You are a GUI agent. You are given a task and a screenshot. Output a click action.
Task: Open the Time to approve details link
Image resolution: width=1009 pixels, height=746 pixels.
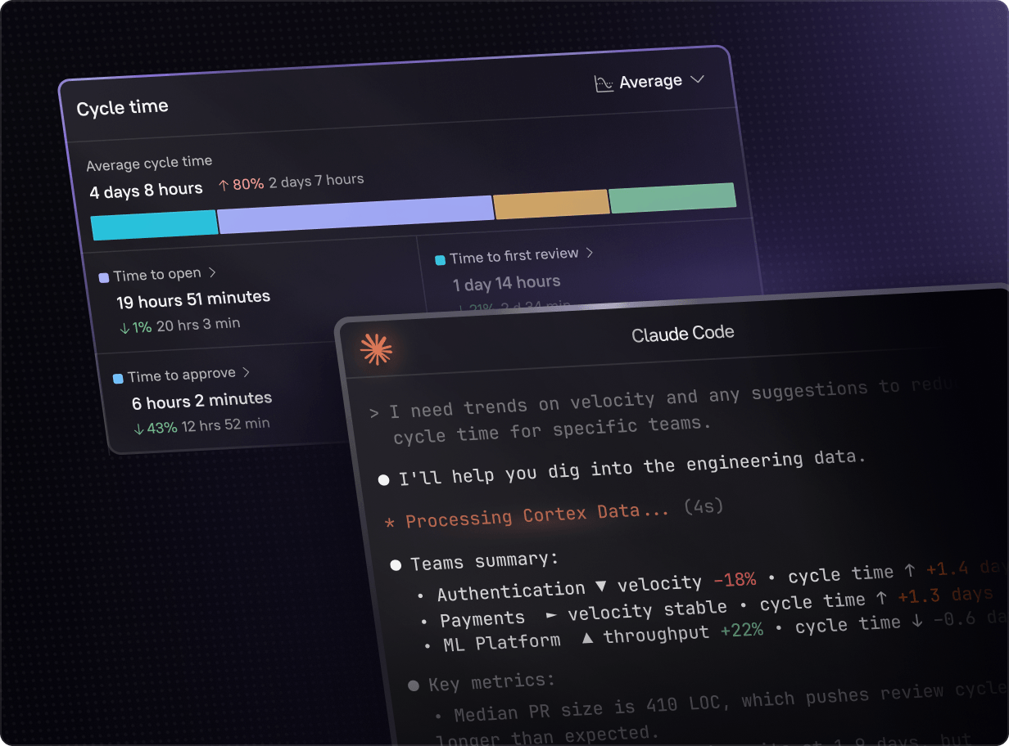pos(181,375)
